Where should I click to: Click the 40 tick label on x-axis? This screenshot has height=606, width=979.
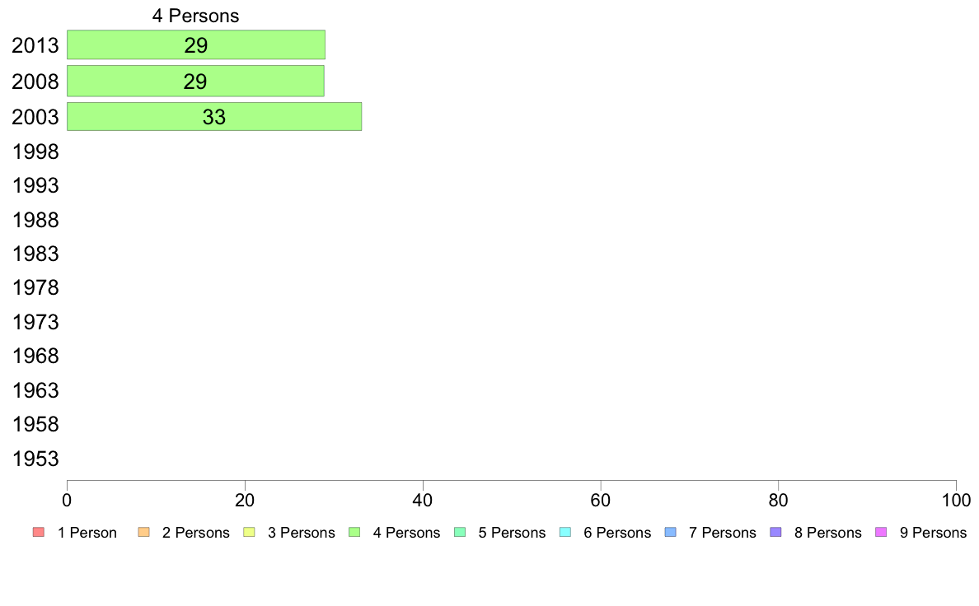click(x=423, y=500)
